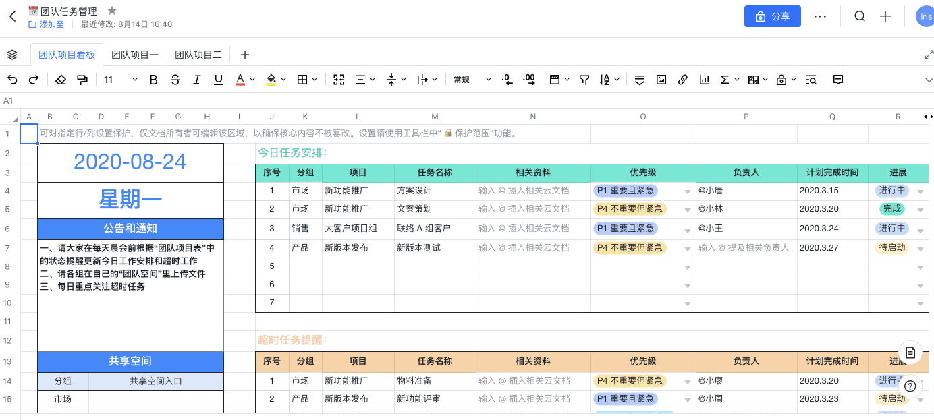
Task: Redo the last undone action
Action: coord(34,80)
